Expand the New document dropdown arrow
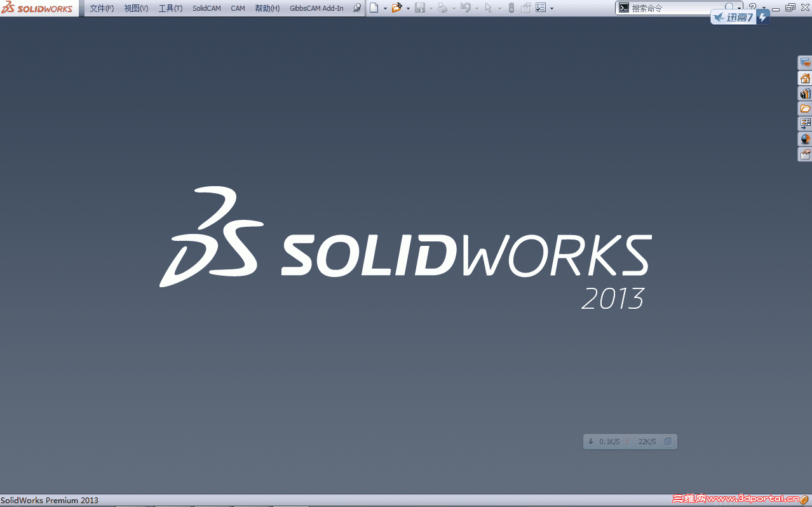812x507 pixels. point(385,9)
